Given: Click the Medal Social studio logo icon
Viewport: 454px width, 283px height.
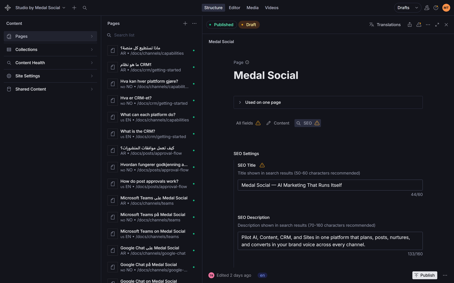Looking at the screenshot, I should [8, 8].
